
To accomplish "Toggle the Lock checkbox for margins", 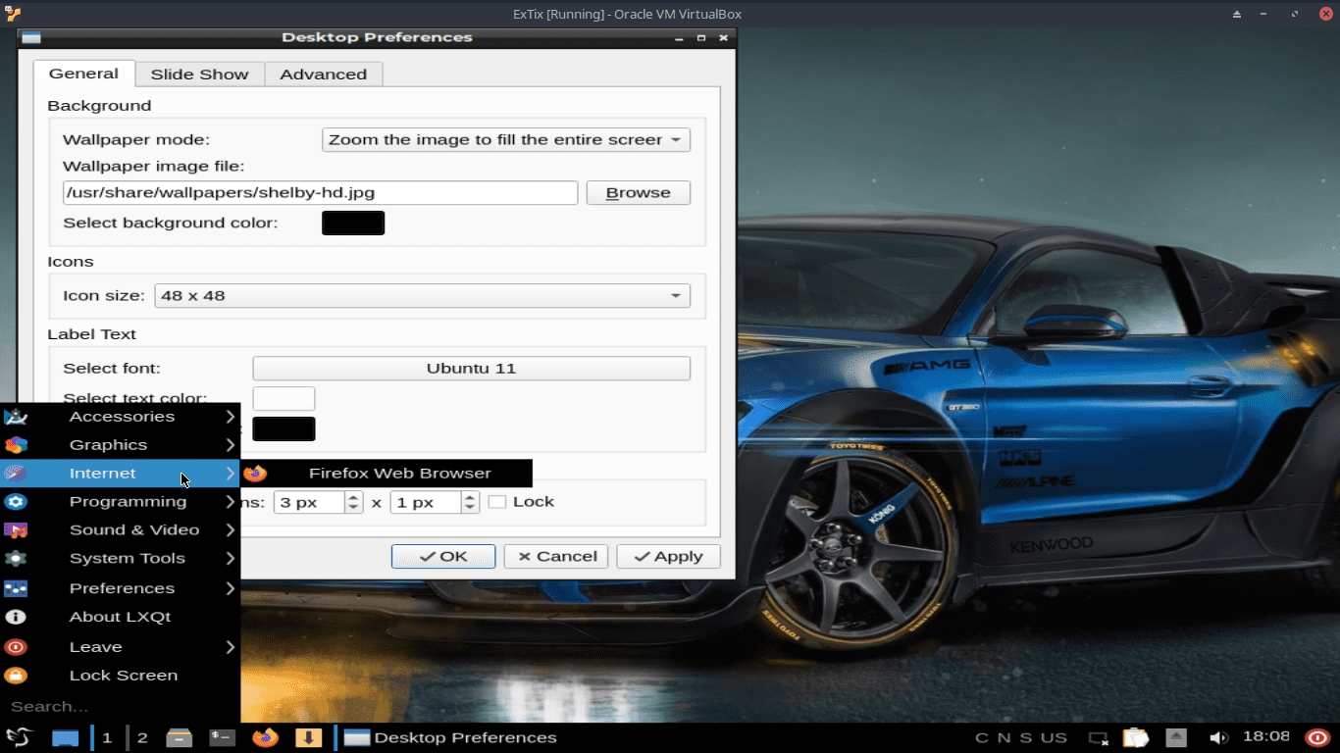I will (497, 502).
